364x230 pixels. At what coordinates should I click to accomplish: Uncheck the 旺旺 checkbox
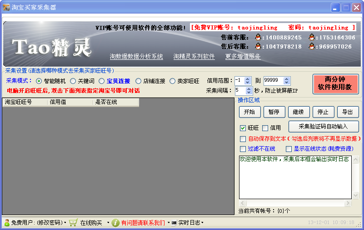pos(243,128)
